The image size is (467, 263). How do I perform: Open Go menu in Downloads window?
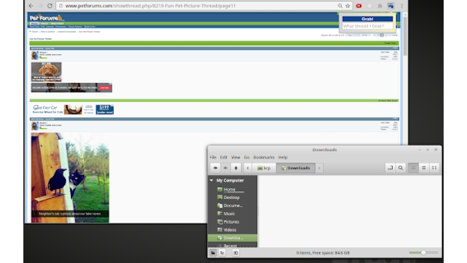pos(247,157)
